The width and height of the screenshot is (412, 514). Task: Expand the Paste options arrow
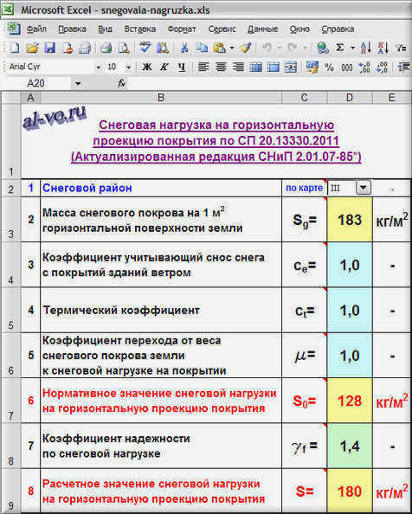[232, 48]
